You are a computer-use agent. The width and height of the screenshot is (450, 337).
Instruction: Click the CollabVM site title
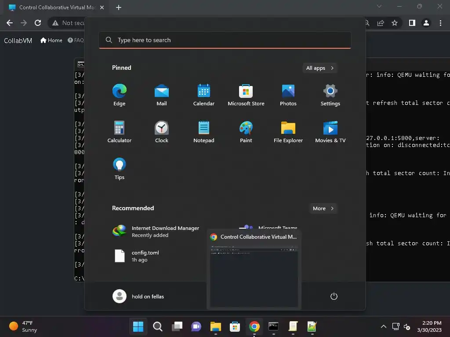[x=18, y=40]
